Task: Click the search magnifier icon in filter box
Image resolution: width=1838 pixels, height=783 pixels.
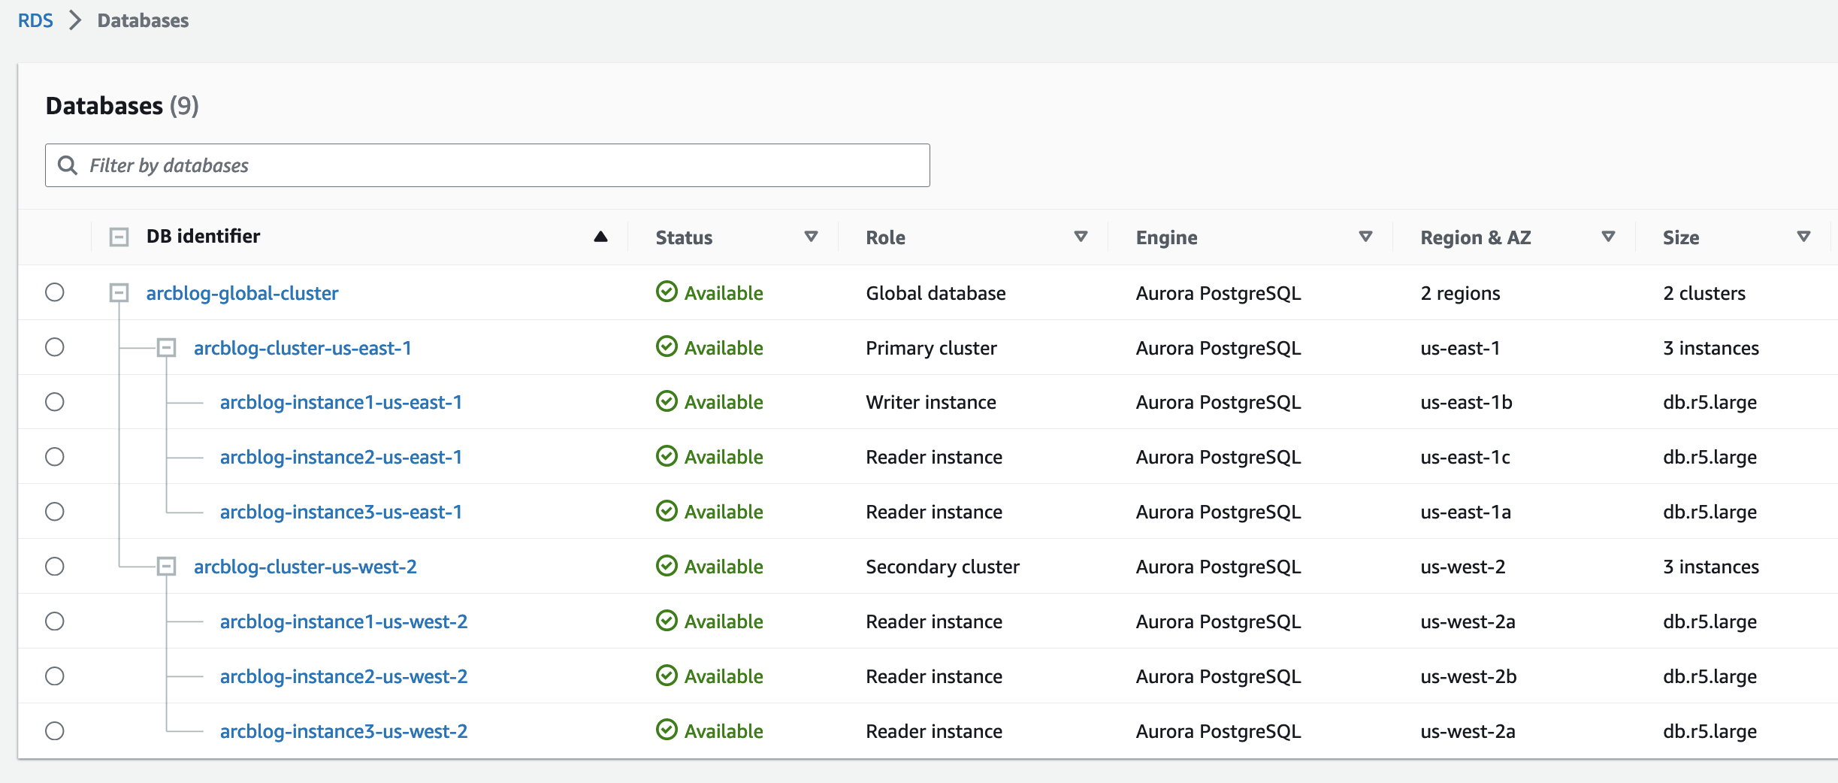Action: (68, 165)
